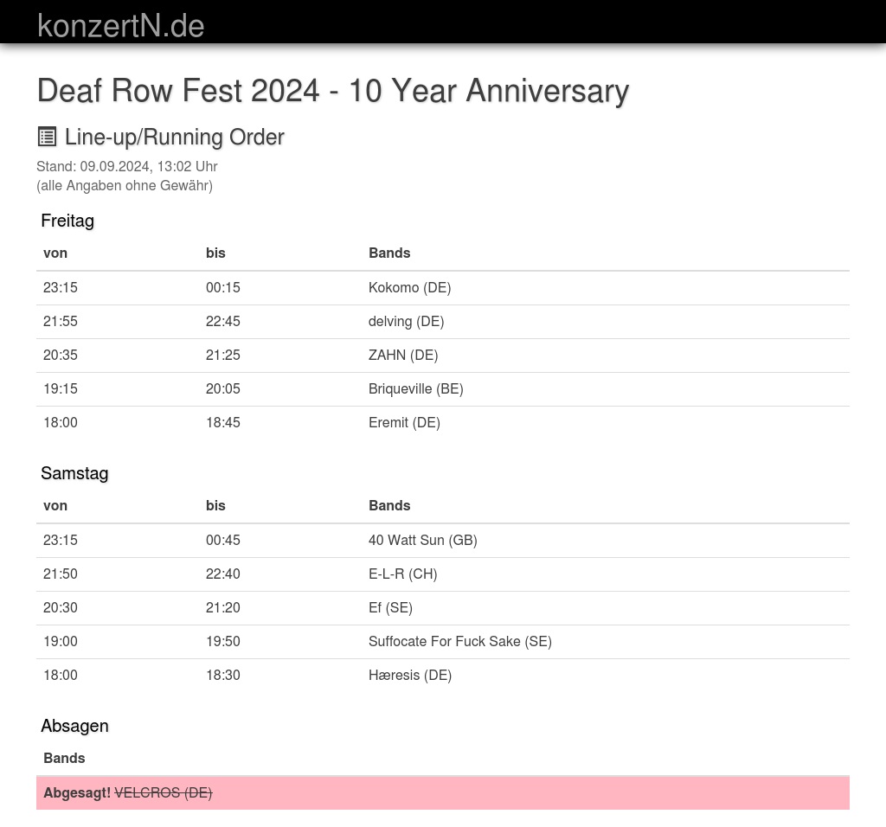Click the Samstag section heading
Viewport: 886px width, 827px height.
[x=74, y=473]
